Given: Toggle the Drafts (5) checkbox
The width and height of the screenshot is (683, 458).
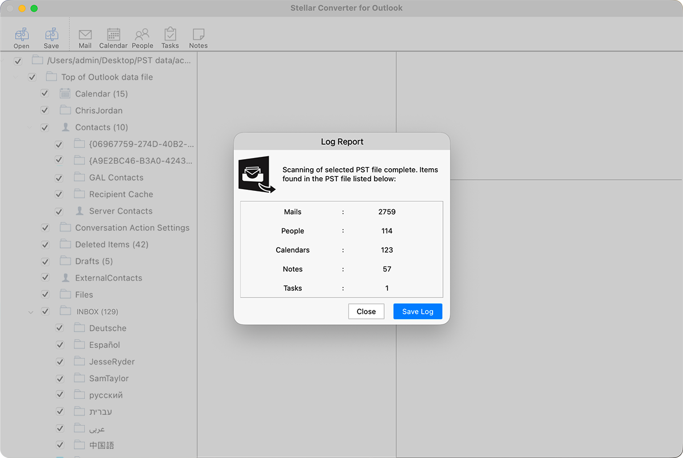Looking at the screenshot, I should (x=45, y=261).
